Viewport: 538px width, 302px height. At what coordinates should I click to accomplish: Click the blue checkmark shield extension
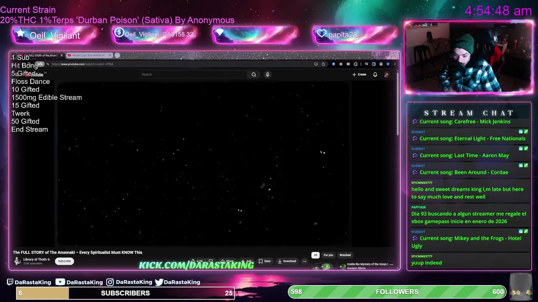(x=388, y=64)
